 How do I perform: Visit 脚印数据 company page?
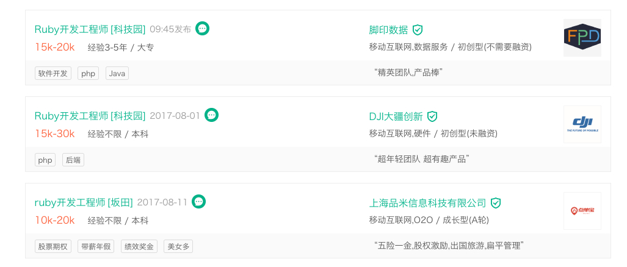click(x=388, y=29)
